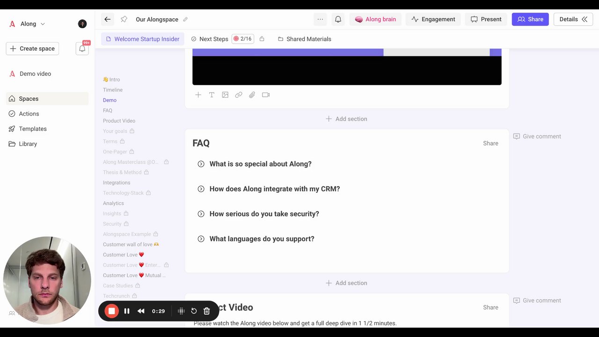
Task: Click the embedded demo video player
Action: click(x=347, y=67)
